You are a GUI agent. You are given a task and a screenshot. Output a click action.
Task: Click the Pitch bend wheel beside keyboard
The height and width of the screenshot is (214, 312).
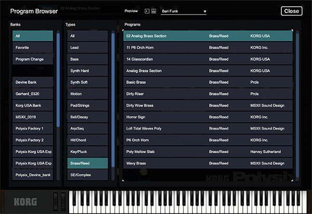pos(56,202)
